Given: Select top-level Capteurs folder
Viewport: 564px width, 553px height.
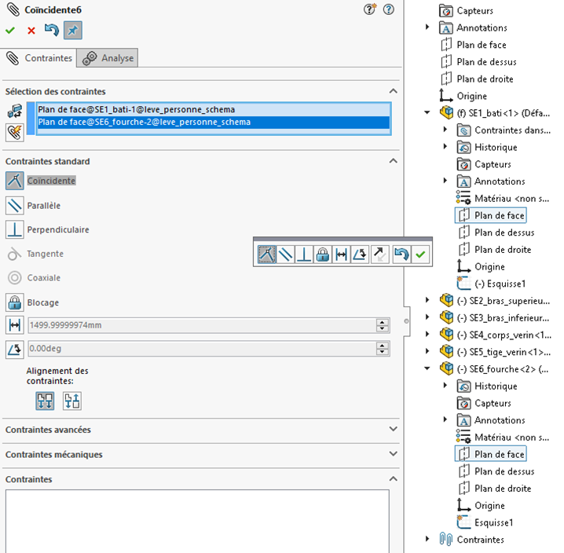Looking at the screenshot, I should point(466,11).
